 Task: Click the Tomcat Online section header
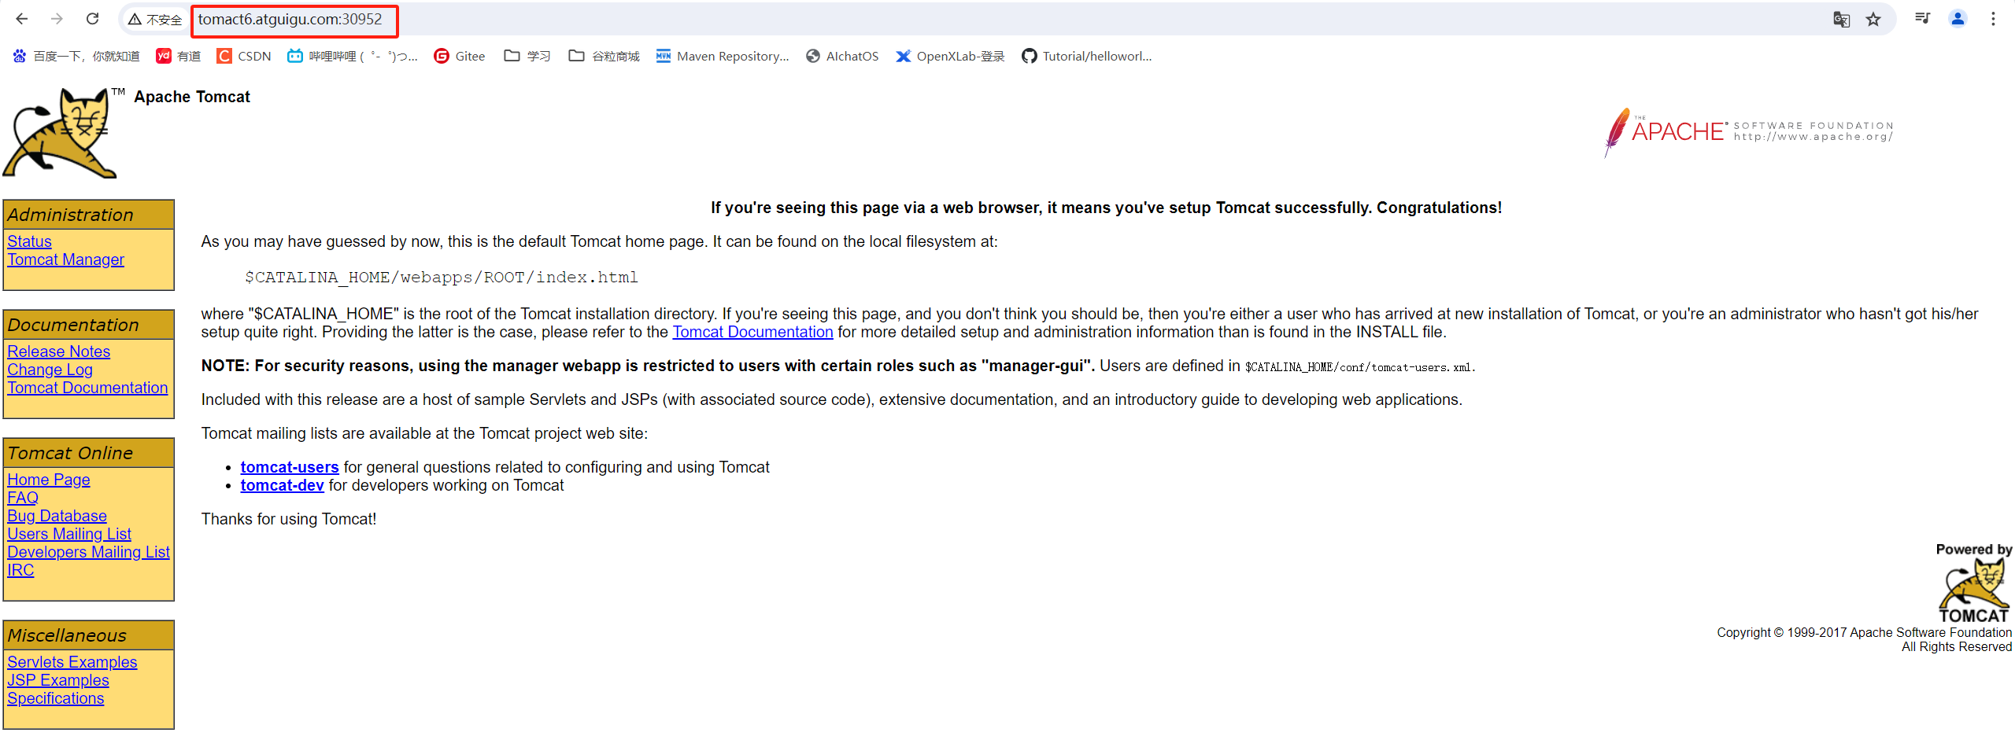[x=88, y=453]
